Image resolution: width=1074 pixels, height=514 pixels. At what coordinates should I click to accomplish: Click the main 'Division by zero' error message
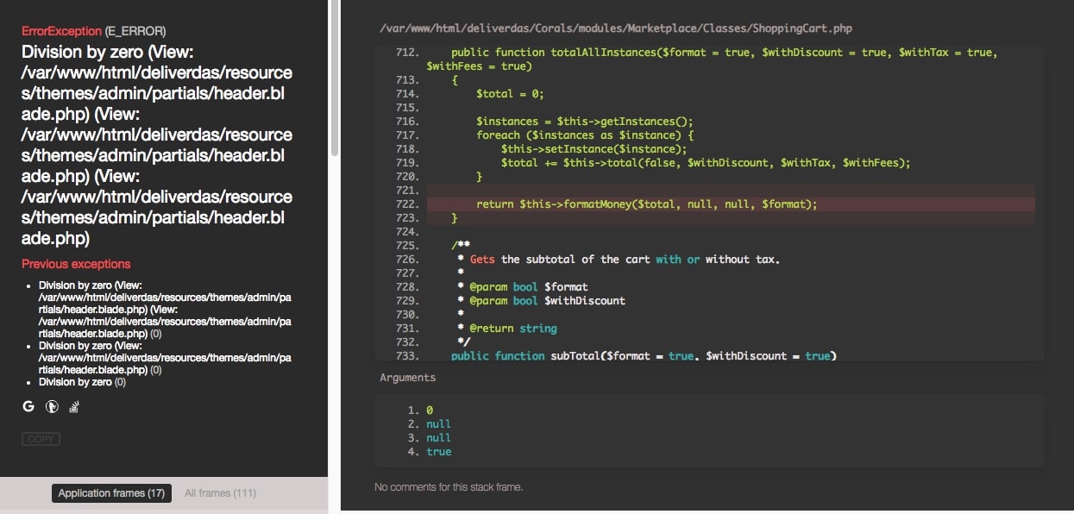[x=157, y=145]
